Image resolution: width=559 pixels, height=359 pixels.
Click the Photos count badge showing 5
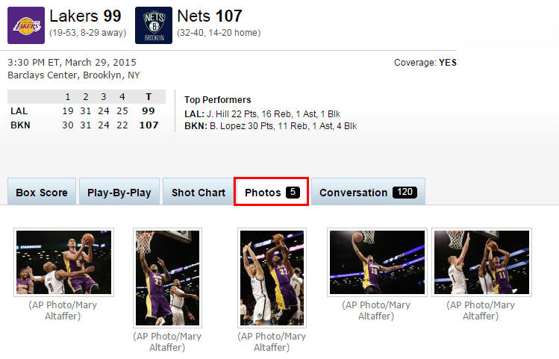293,192
